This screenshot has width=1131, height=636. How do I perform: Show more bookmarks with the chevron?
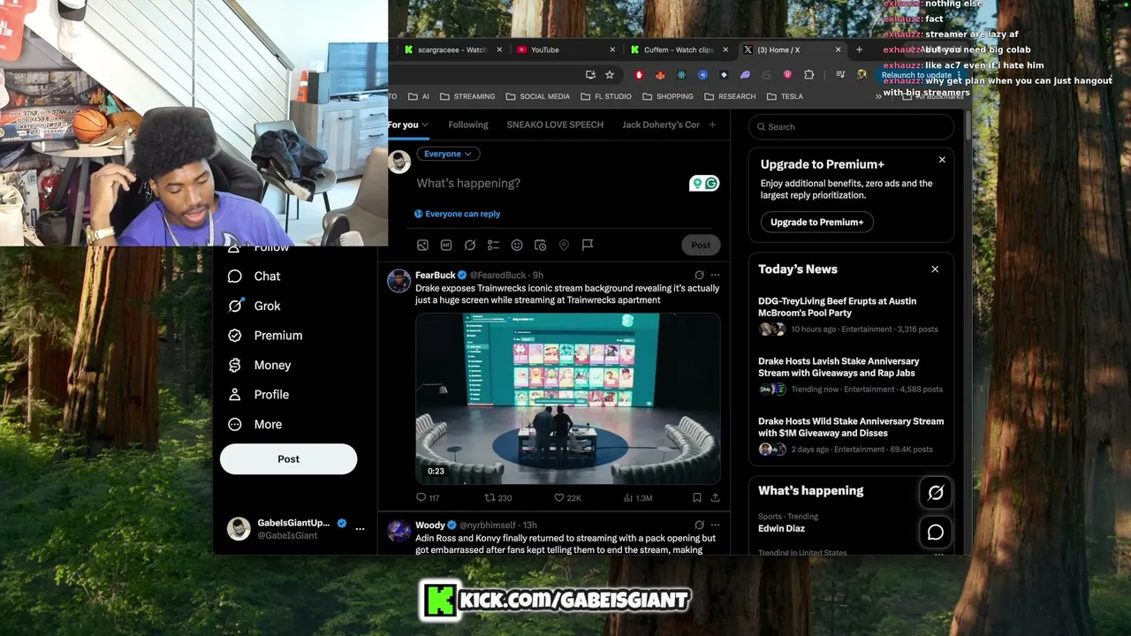click(878, 96)
